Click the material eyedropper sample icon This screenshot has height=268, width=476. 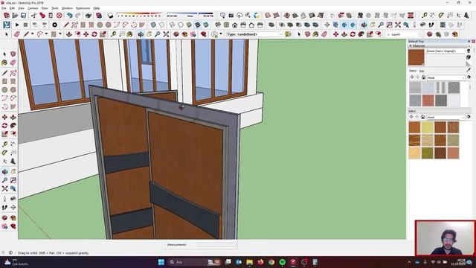pos(469,70)
